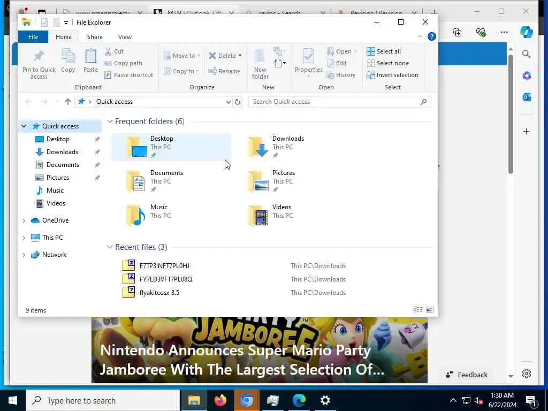The width and height of the screenshot is (548, 411).
Task: Click browser page vertical scrollbar thumb
Action: [x=511, y=114]
